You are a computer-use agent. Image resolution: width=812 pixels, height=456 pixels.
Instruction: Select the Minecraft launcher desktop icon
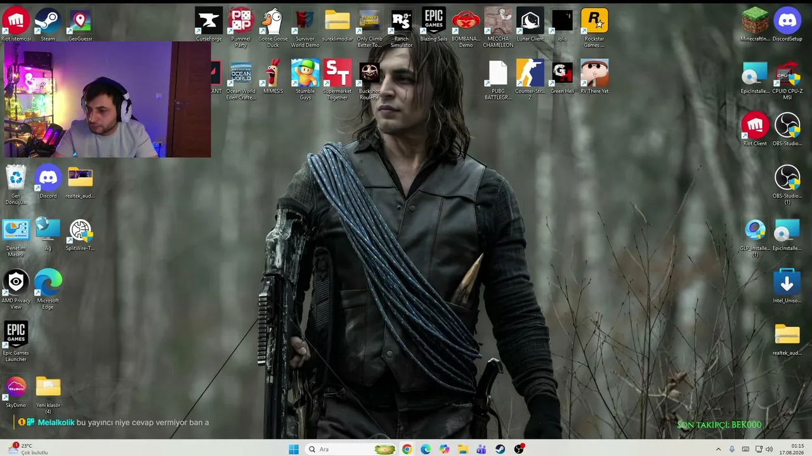[755, 25]
